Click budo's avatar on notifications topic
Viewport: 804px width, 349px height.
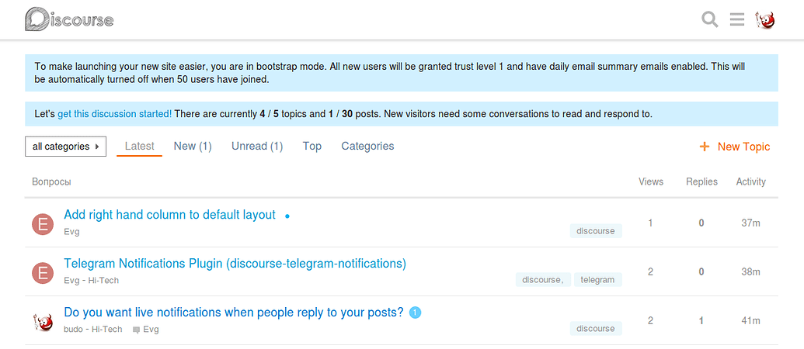42,320
